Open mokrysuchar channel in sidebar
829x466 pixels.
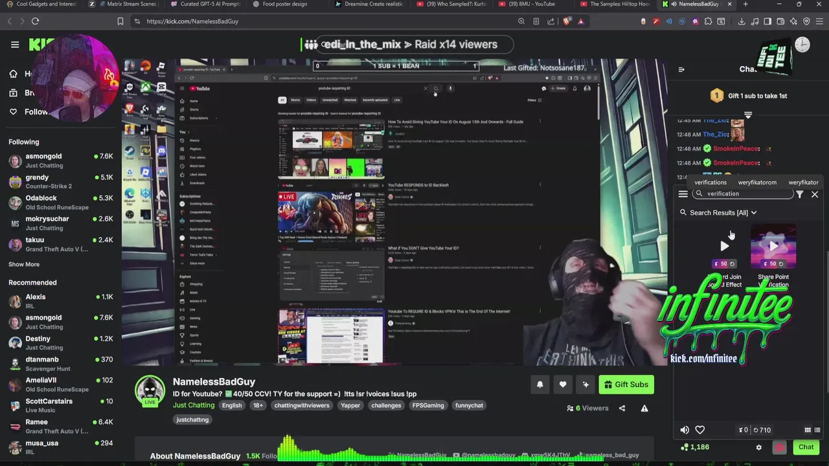point(62,223)
